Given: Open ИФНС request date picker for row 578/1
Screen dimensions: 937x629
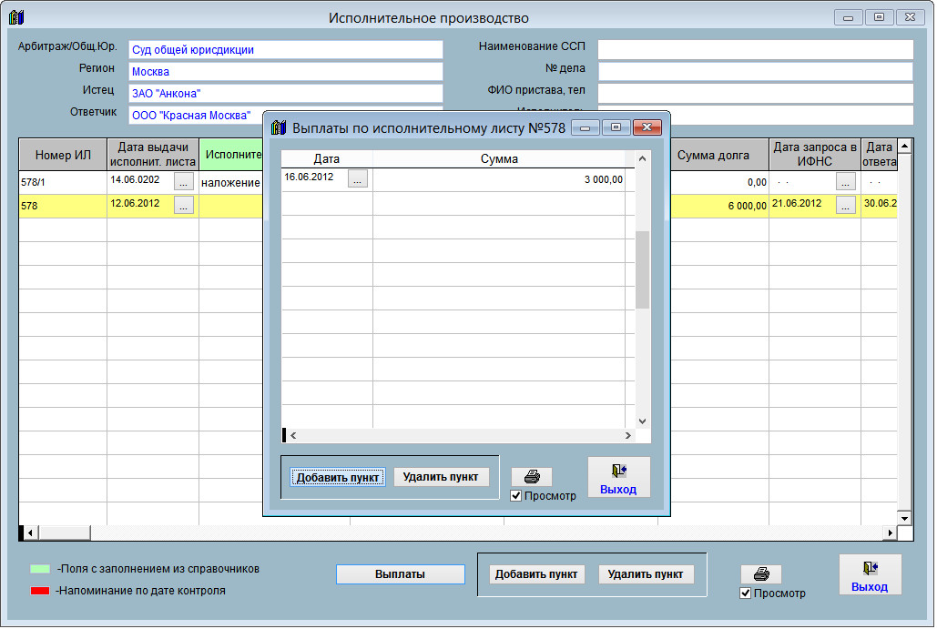Looking at the screenshot, I should pyautogui.click(x=845, y=182).
